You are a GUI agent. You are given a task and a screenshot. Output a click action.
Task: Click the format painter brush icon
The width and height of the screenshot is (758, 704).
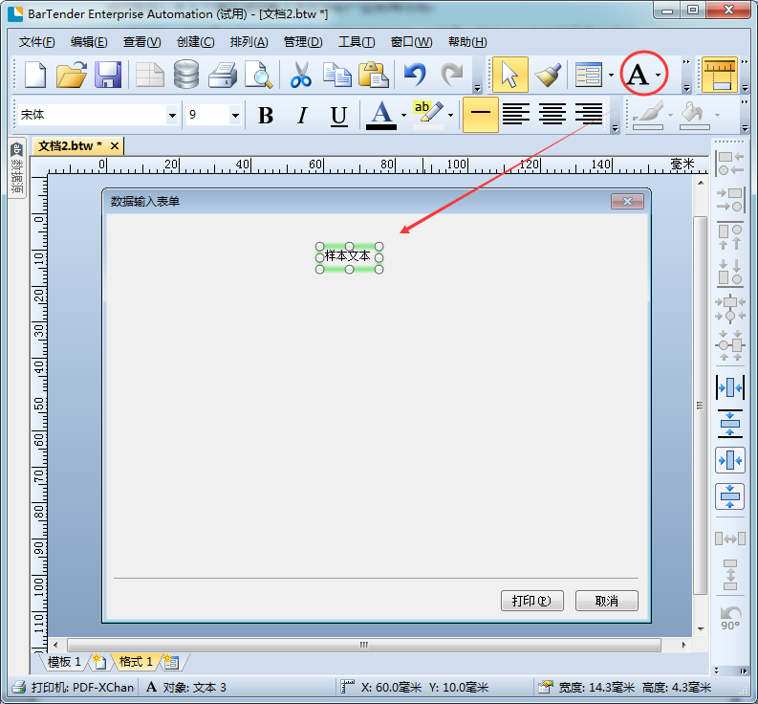[548, 75]
